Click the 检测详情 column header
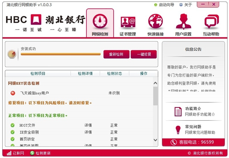This screenshot has width=229, height=158. point(85,74)
